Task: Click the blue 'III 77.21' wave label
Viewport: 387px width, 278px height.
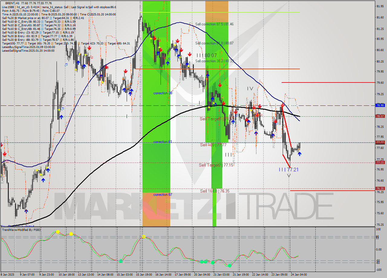Action: (289, 170)
